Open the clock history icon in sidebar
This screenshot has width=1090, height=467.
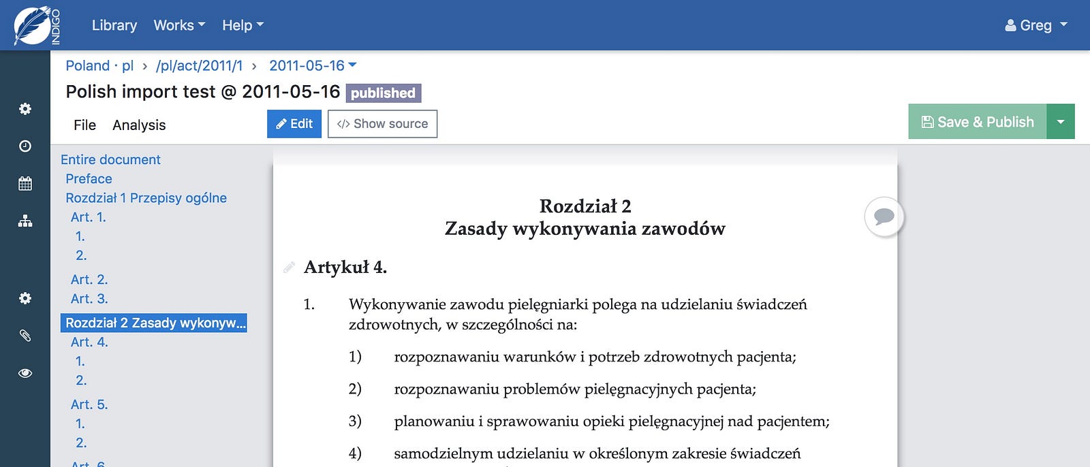point(25,146)
